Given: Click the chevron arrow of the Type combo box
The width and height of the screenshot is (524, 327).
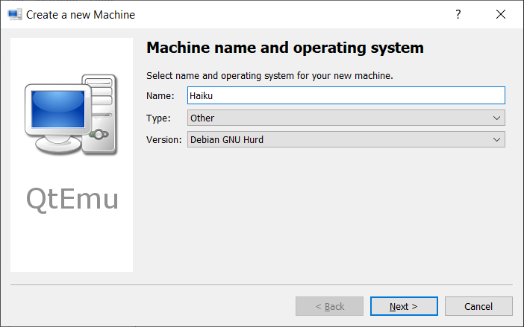Looking at the screenshot, I should [x=497, y=118].
